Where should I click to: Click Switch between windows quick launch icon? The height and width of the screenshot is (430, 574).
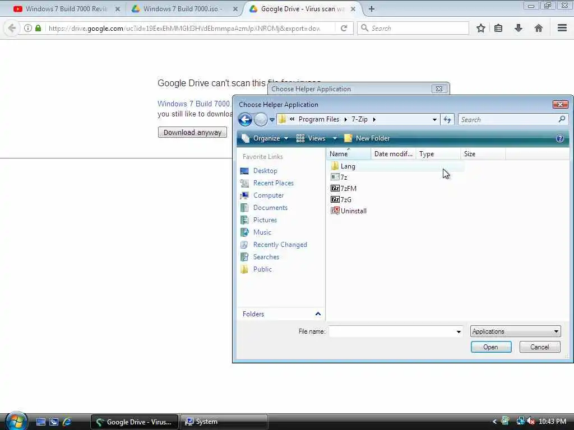[54, 422]
